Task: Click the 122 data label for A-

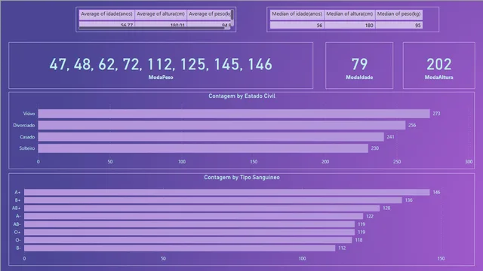Action: [x=370, y=216]
